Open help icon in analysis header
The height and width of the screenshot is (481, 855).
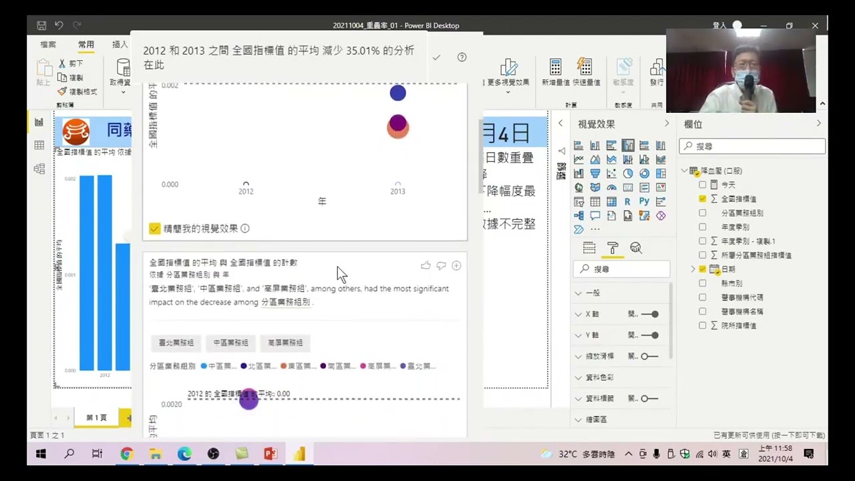click(x=462, y=57)
